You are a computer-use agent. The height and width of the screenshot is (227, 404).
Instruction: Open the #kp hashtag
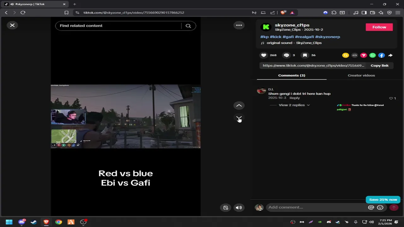[x=264, y=37]
